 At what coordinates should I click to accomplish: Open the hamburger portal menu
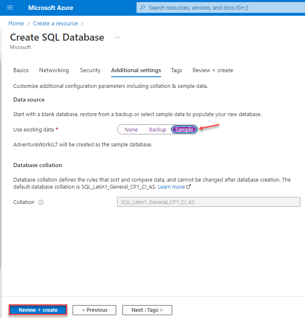[x=10, y=8]
